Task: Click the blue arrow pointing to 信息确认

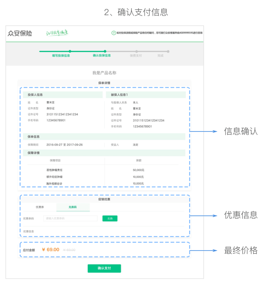Action: pos(203,131)
